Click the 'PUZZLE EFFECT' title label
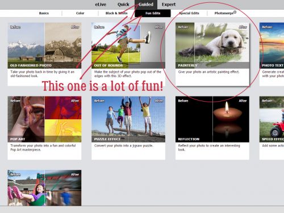This screenshot has height=213, width=284. pos(107,139)
